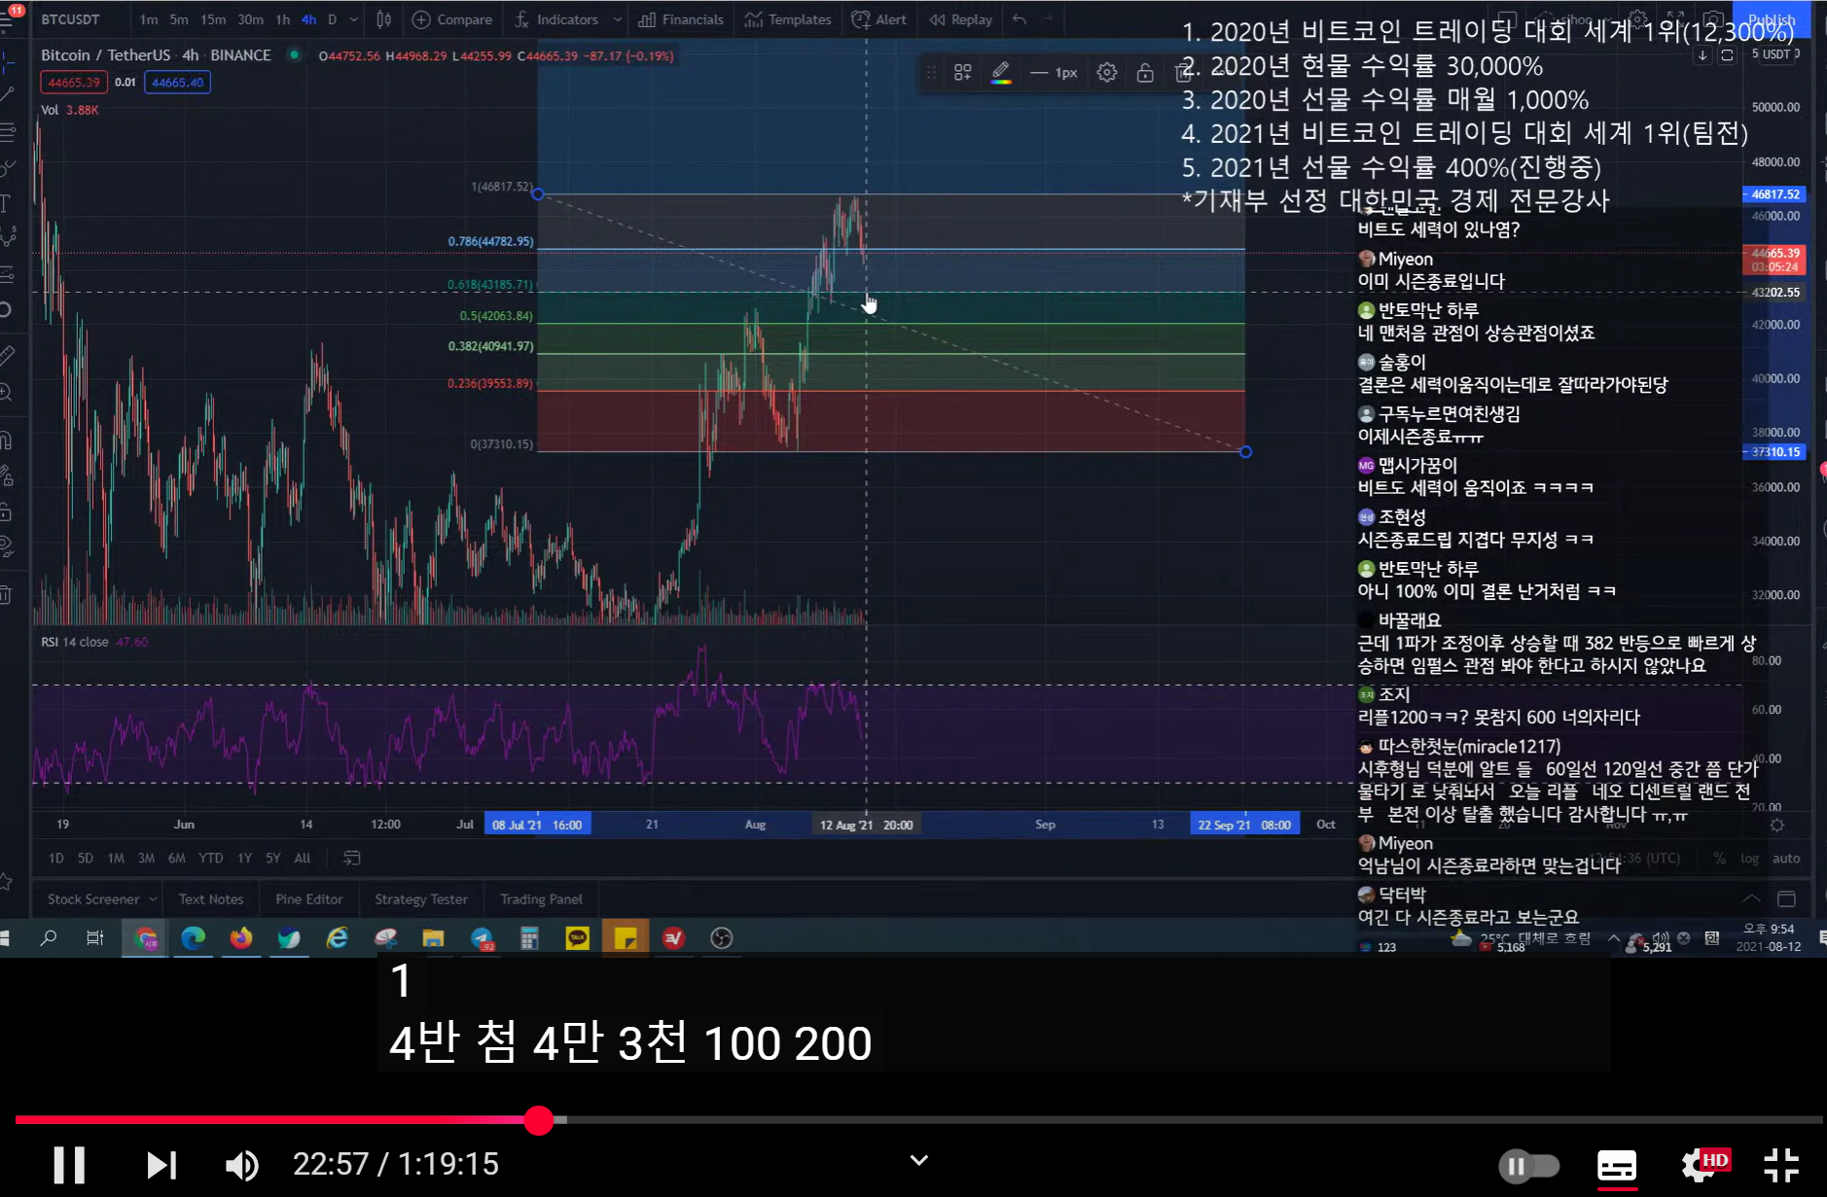The width and height of the screenshot is (1827, 1197).
Task: Create a new Alert
Action: tap(878, 19)
